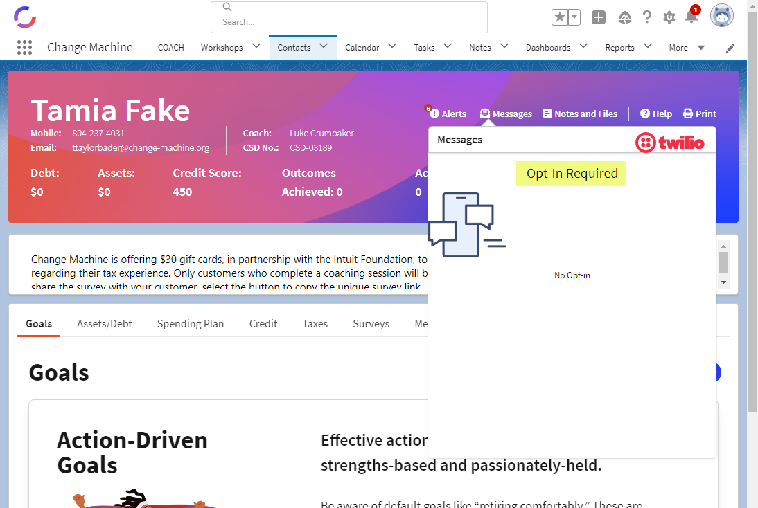Image resolution: width=758 pixels, height=508 pixels.
Task: Expand the Workshops dropdown chevron
Action: (x=256, y=46)
